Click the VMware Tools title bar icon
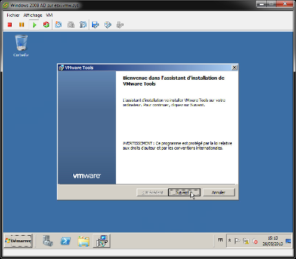 [62, 67]
